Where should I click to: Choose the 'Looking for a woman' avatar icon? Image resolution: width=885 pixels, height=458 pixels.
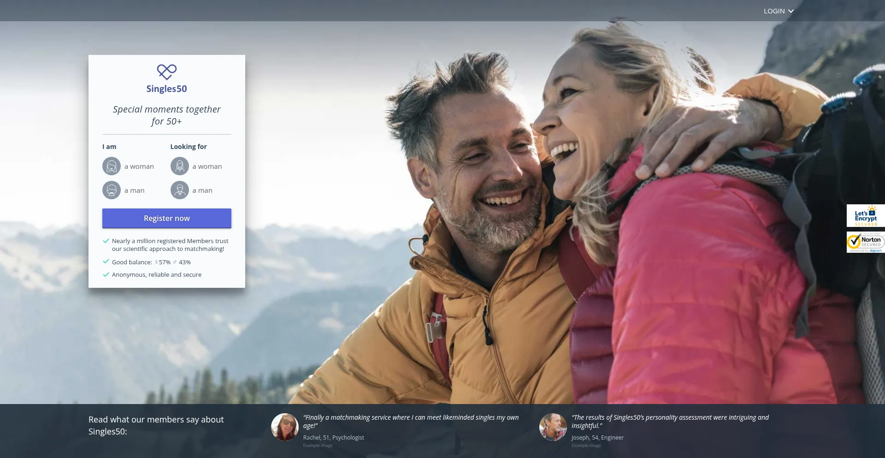coord(180,167)
